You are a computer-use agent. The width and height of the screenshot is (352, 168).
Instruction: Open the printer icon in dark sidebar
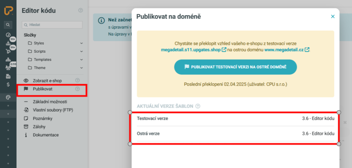(8, 76)
